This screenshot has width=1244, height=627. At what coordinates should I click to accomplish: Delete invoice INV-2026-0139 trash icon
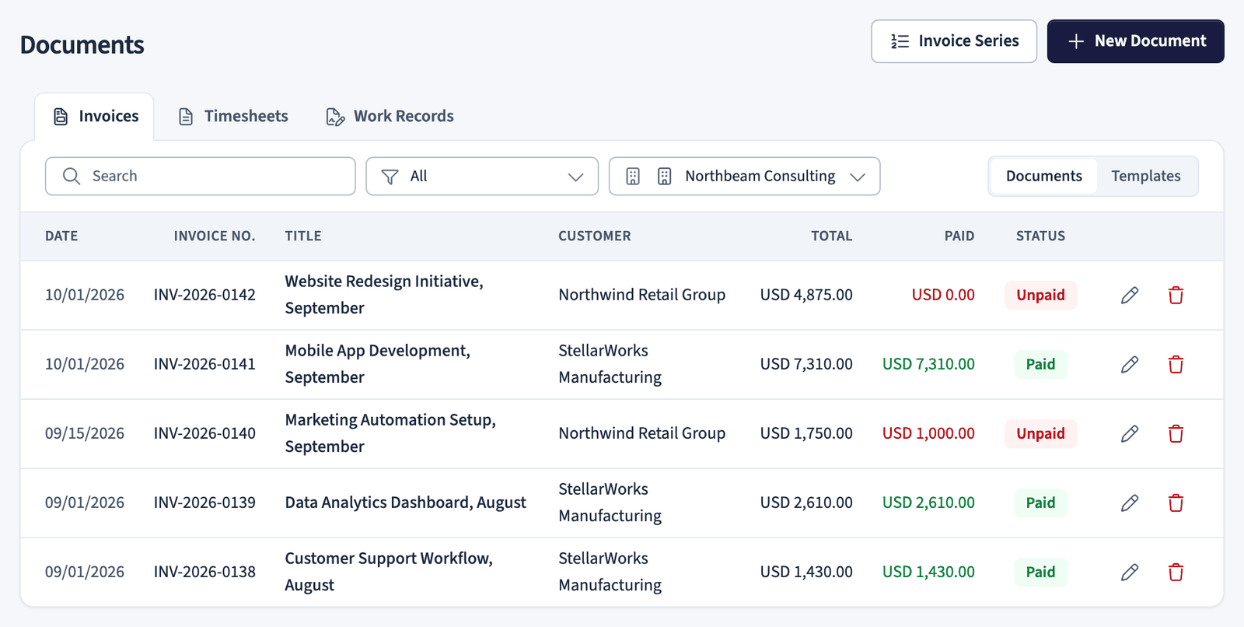[1176, 503]
